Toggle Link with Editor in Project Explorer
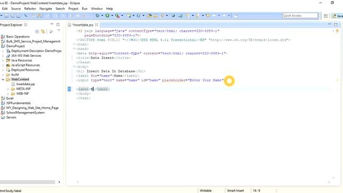Screen dimensions: 343x193 coord(43,32)
